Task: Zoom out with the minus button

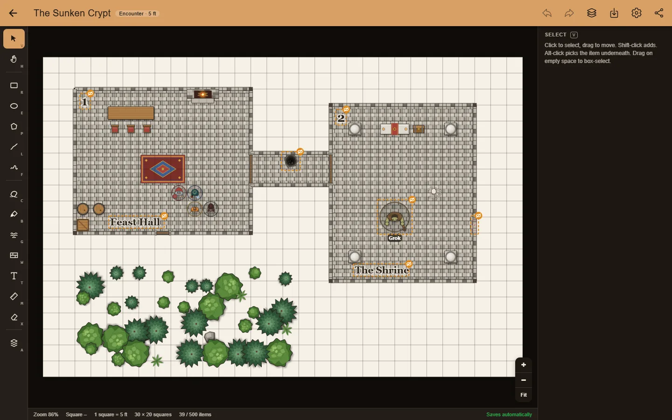Action: point(524,380)
